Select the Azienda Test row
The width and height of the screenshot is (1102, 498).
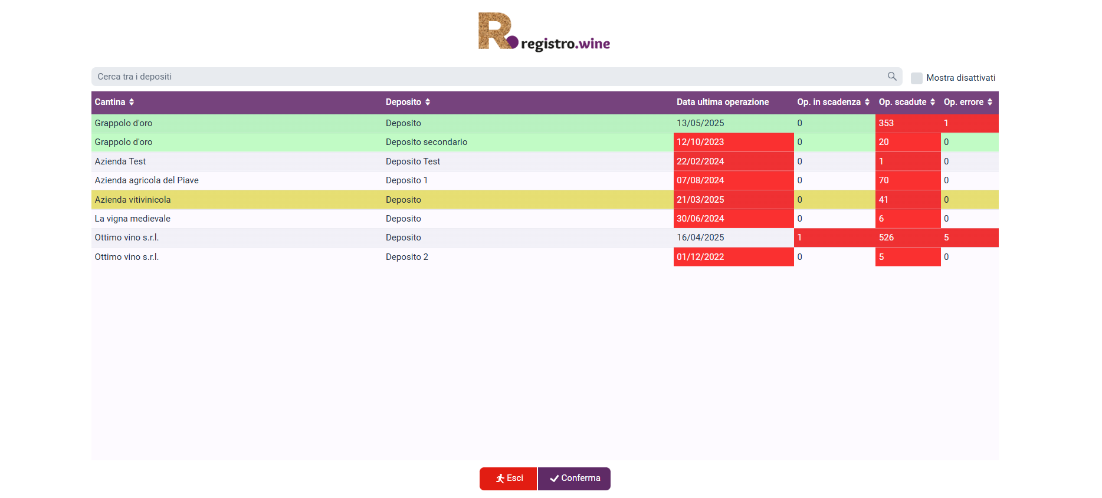(545, 161)
